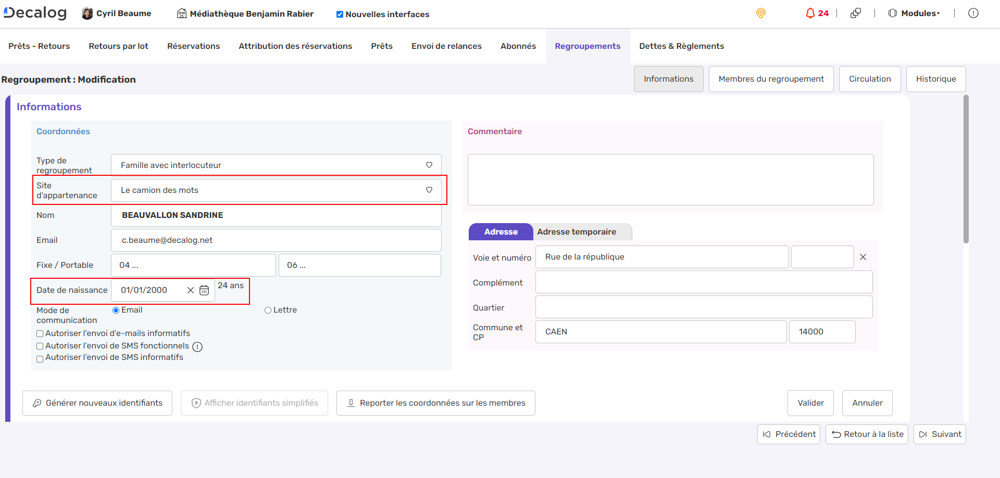Click the Valider button
The image size is (1000, 478).
coord(810,403)
